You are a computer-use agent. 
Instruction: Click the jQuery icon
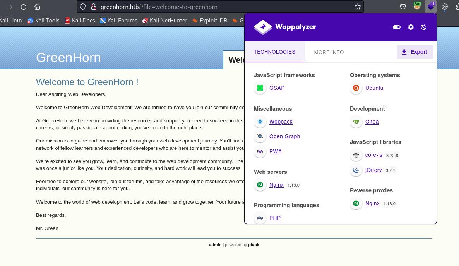pos(356,170)
